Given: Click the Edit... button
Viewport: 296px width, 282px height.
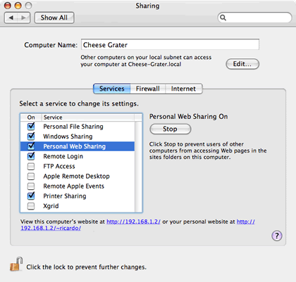Looking at the screenshot, I should 242,64.
